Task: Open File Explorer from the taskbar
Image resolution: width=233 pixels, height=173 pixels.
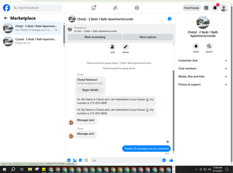Action: [30, 169]
